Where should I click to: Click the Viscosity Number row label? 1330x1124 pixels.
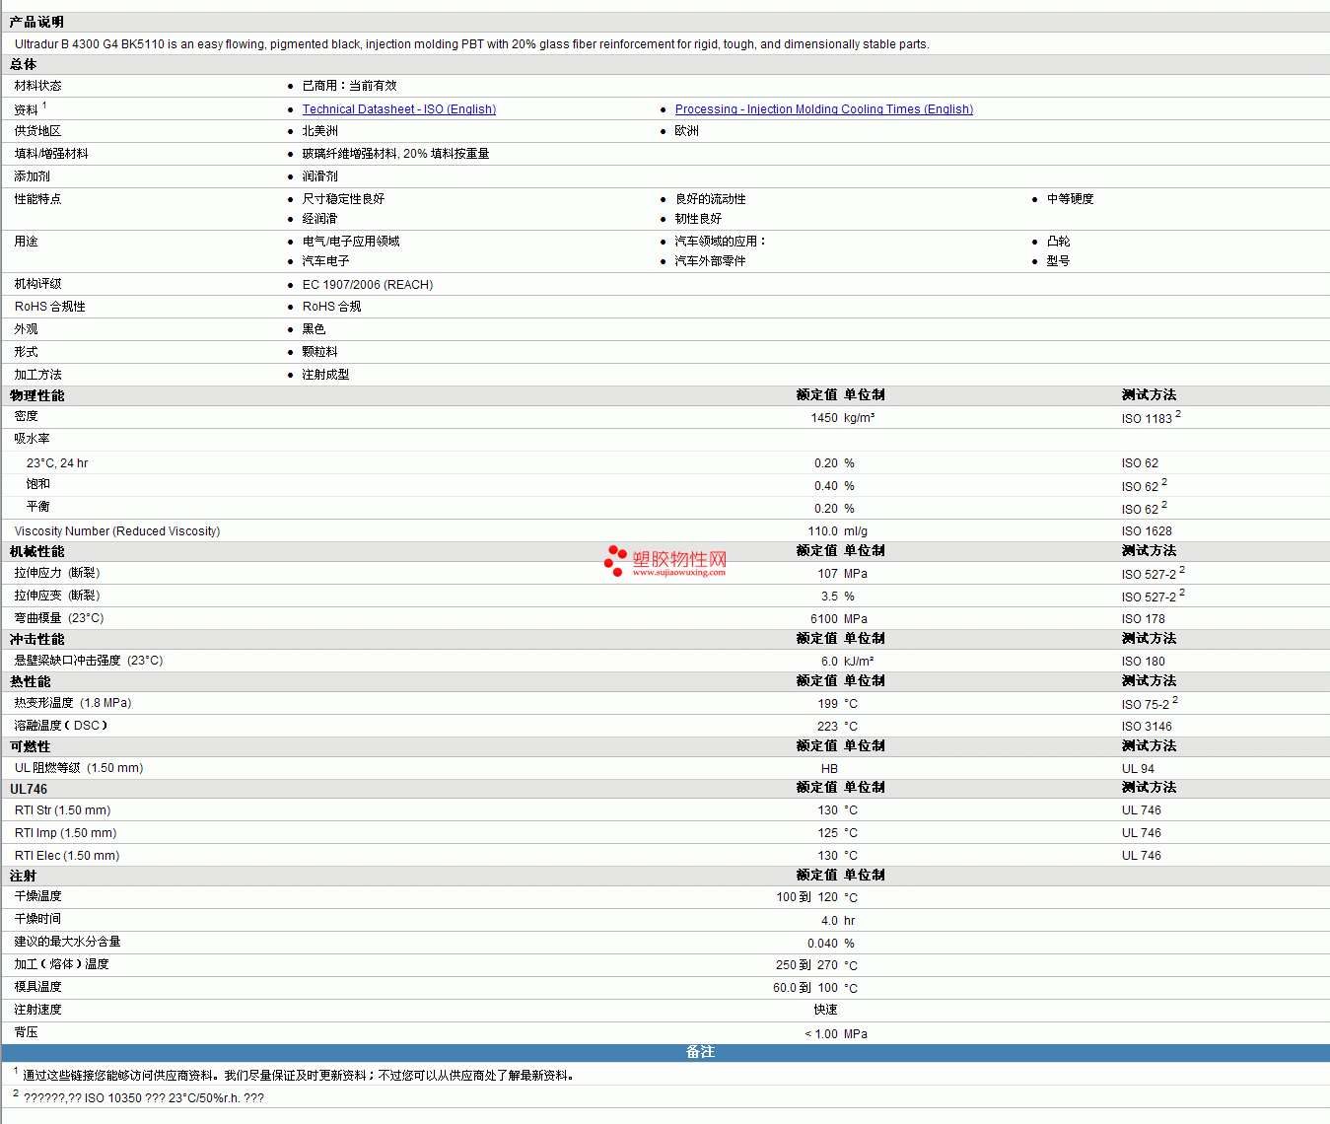117,531
